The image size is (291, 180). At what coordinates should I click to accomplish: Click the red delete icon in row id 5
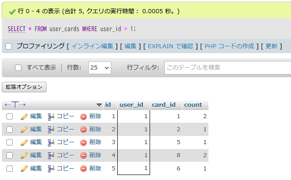click(x=83, y=169)
